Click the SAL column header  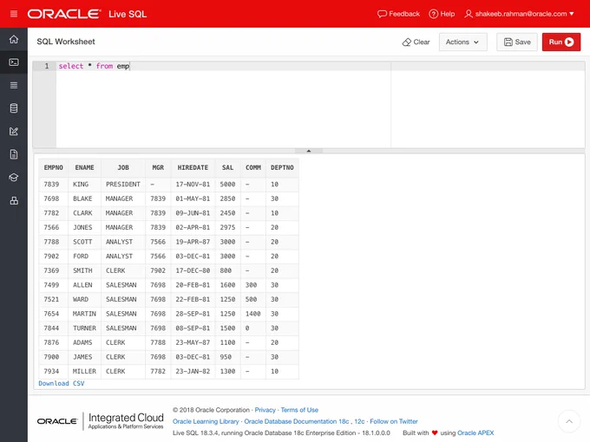pos(227,167)
